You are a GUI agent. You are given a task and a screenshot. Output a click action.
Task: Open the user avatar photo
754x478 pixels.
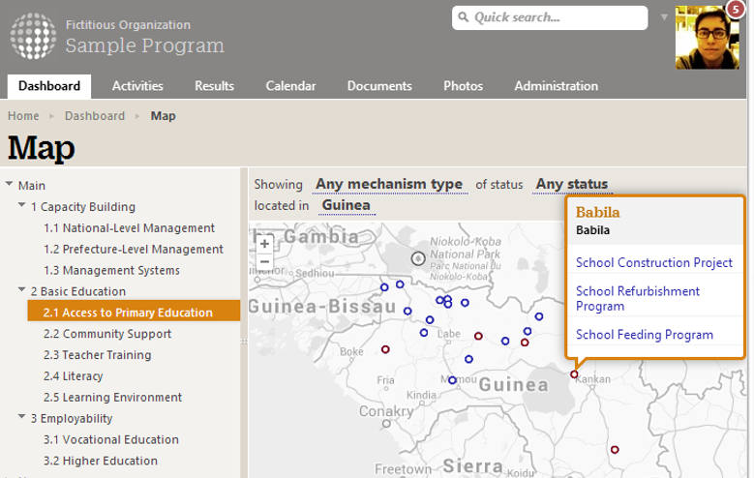point(707,38)
